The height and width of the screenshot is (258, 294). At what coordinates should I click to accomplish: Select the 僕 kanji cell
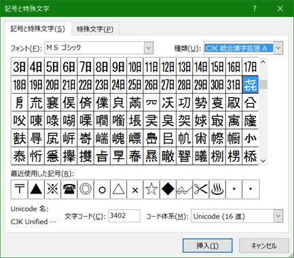point(102,103)
